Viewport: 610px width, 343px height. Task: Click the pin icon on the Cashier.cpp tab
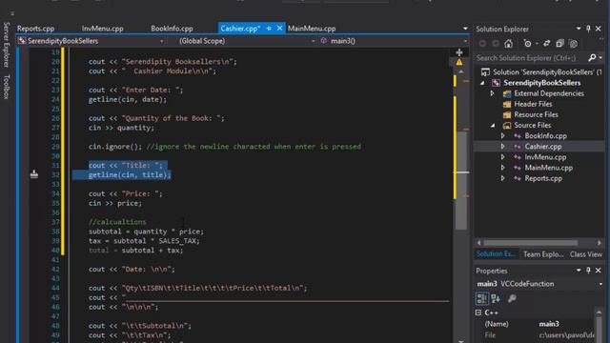[x=269, y=28]
